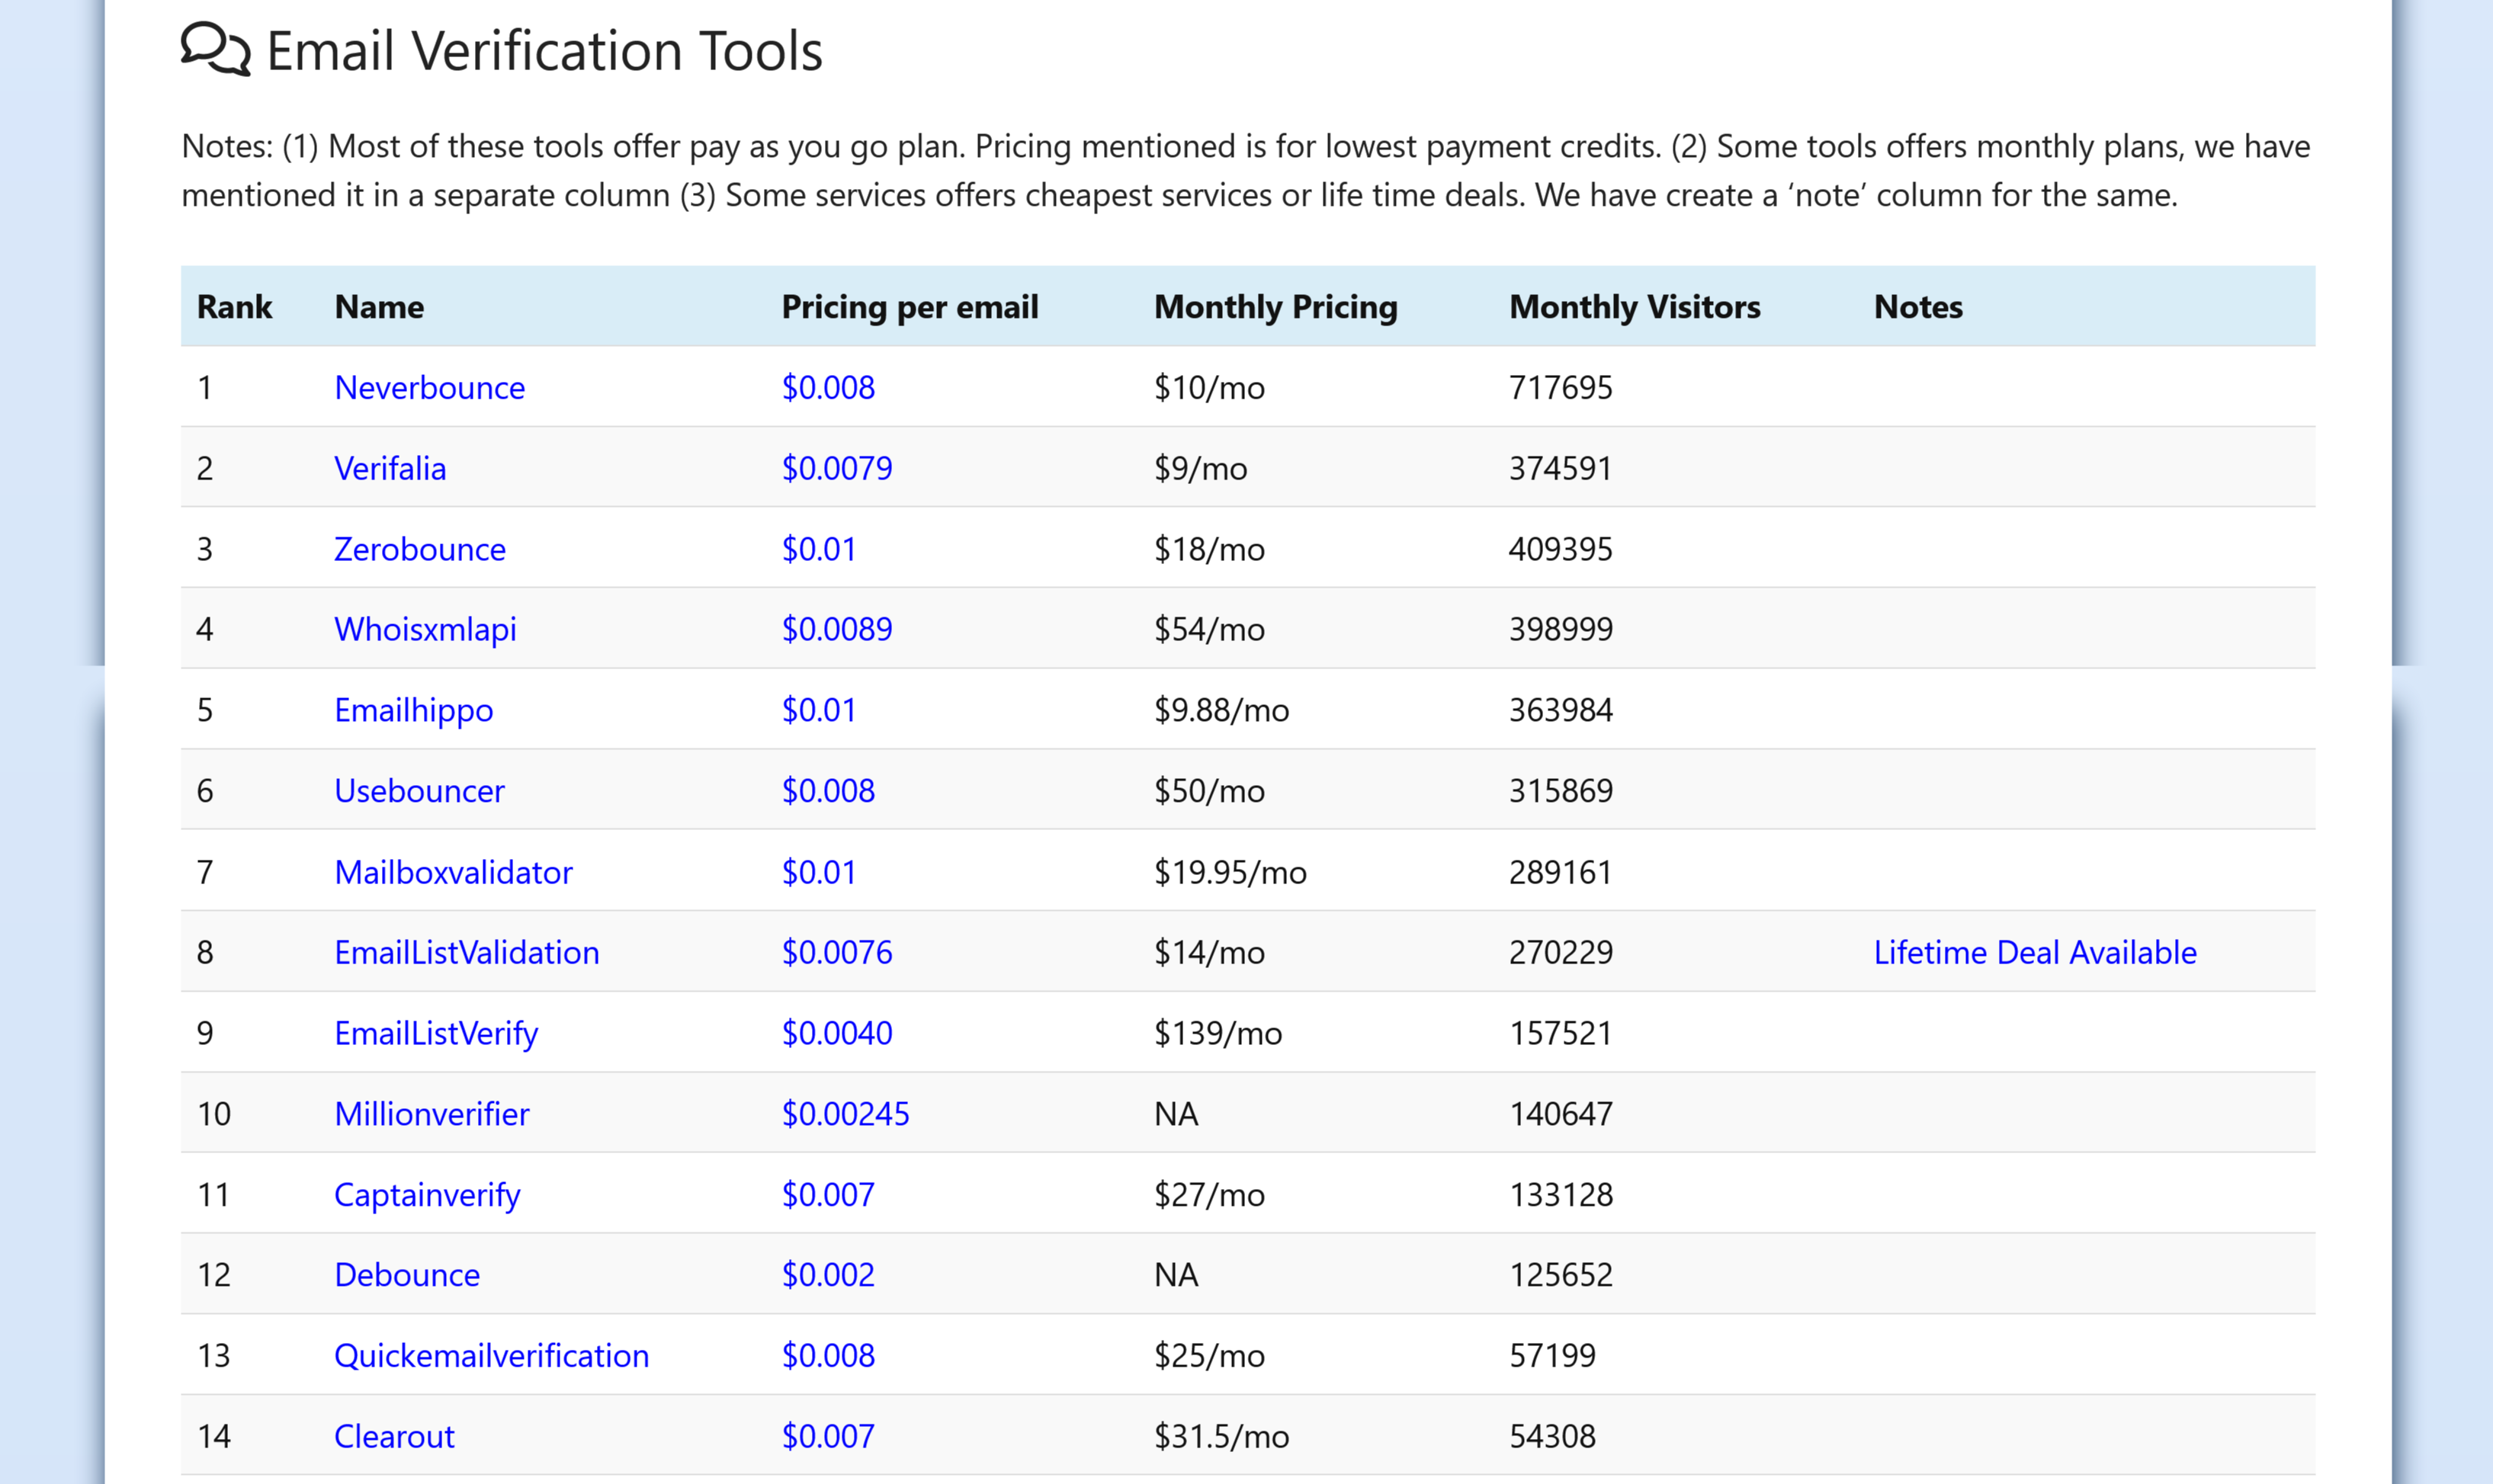This screenshot has height=1484, width=2493.
Task: Click the 270229 visitors value
Action: tap(1561, 952)
